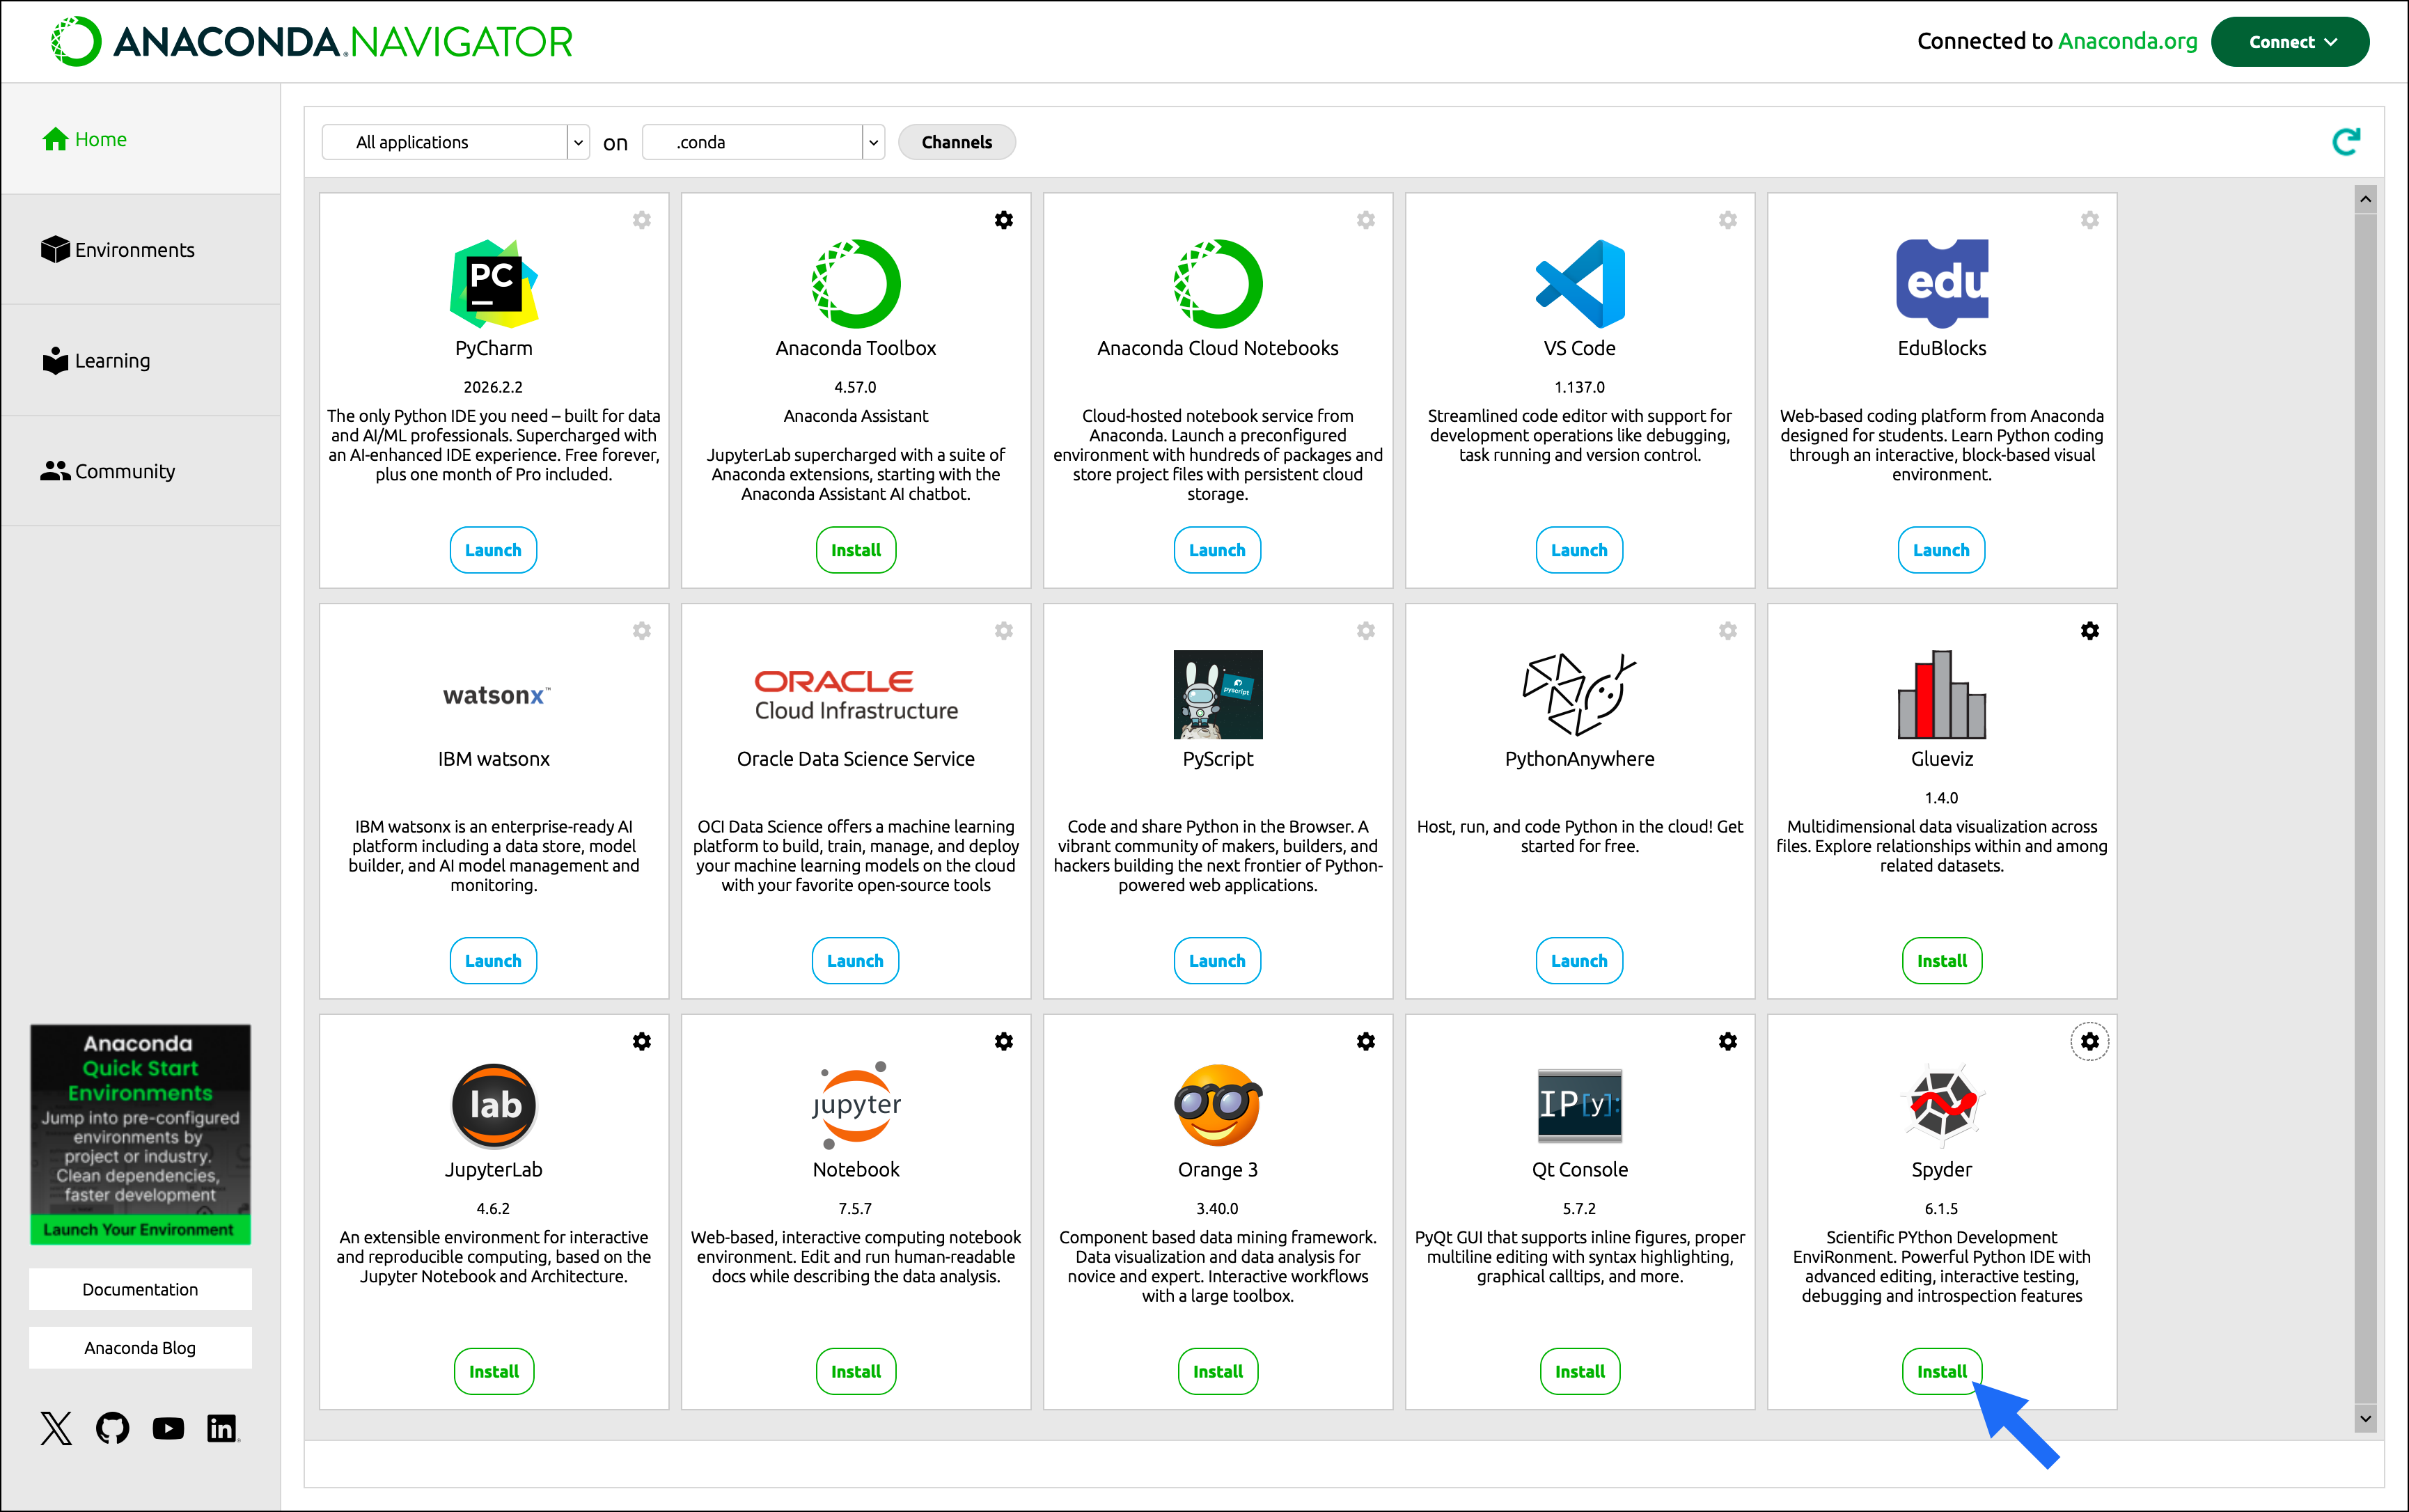Go to the Home tab
This screenshot has width=2409, height=1512.
click(x=141, y=139)
